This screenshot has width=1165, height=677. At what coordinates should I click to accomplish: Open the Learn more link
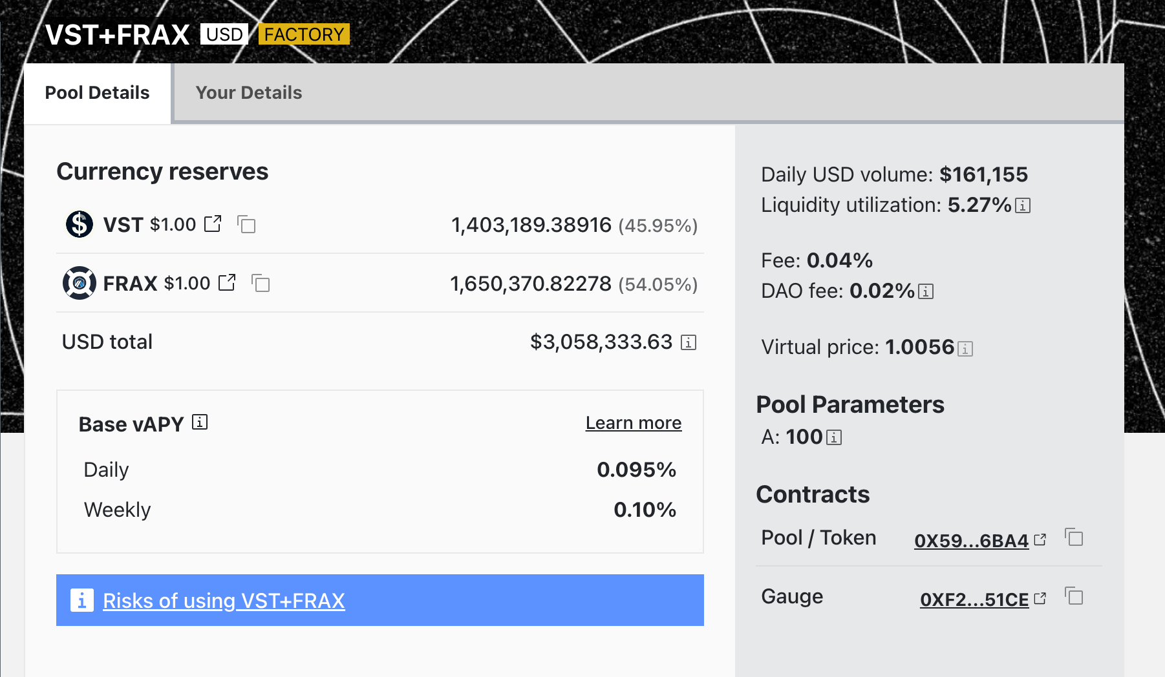pyautogui.click(x=633, y=423)
